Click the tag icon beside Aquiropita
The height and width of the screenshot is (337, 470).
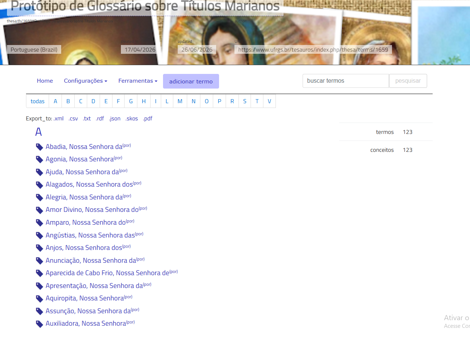[x=40, y=299]
